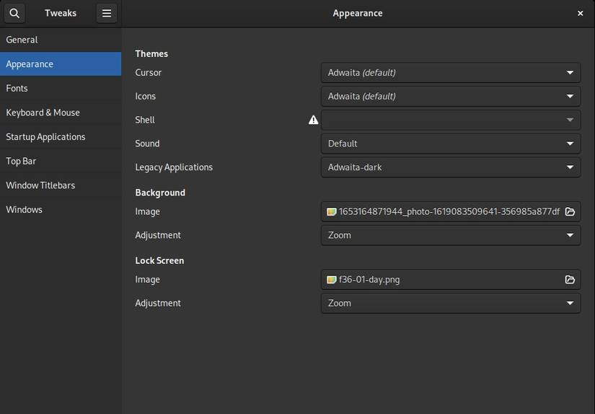This screenshot has width=595, height=414.
Task: Expand the Legacy Applications Adwaita-dark dropdown
Action: 450,167
